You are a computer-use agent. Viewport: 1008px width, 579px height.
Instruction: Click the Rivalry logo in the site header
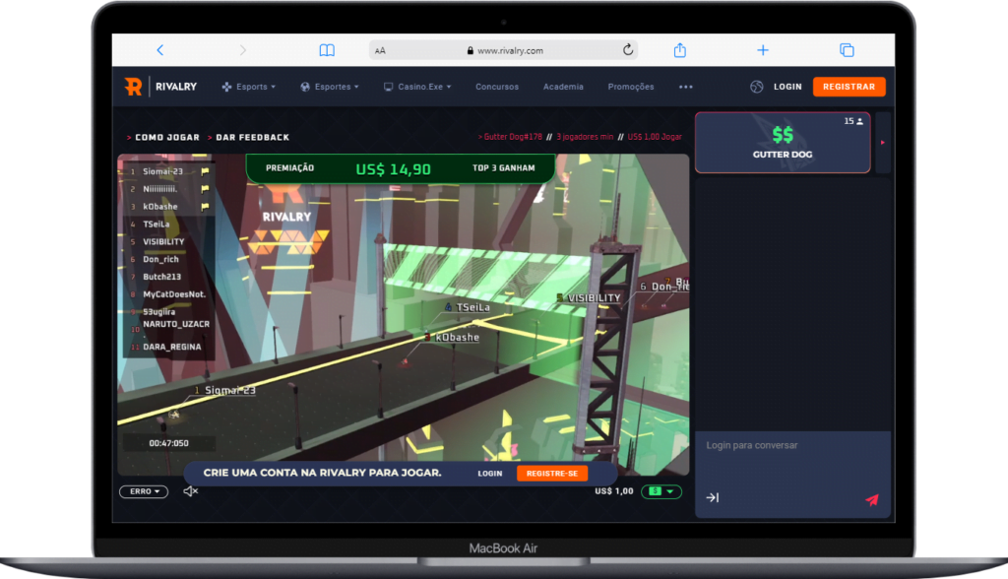pyautogui.click(x=160, y=87)
